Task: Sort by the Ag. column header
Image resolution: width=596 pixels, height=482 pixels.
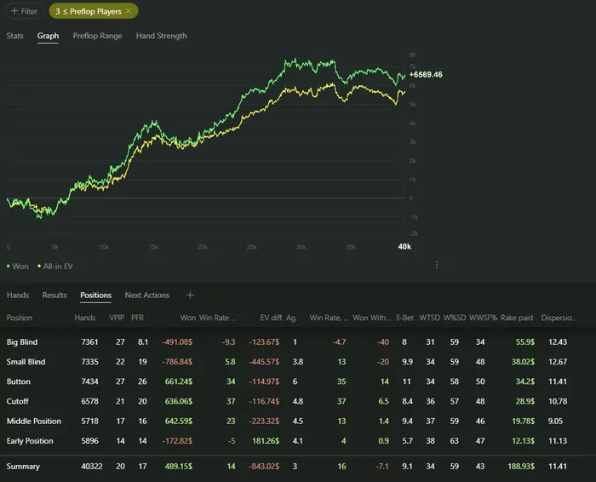Action: pyautogui.click(x=291, y=318)
